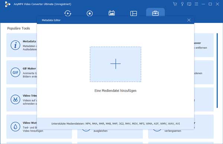Click the Video Watermark droplet icon
This screenshot has width=223, height=144.
pyautogui.click(x=15, y=127)
